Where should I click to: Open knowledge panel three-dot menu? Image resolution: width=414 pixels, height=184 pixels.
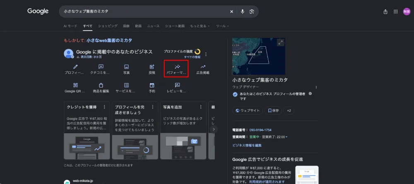(x=316, y=87)
